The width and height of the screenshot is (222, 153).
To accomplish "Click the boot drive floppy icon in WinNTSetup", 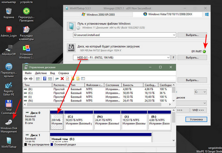I will [71, 48].
